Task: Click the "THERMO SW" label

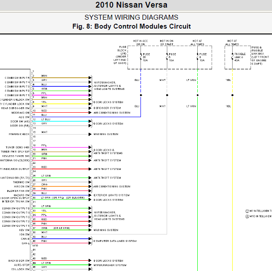Action: [21, 182]
